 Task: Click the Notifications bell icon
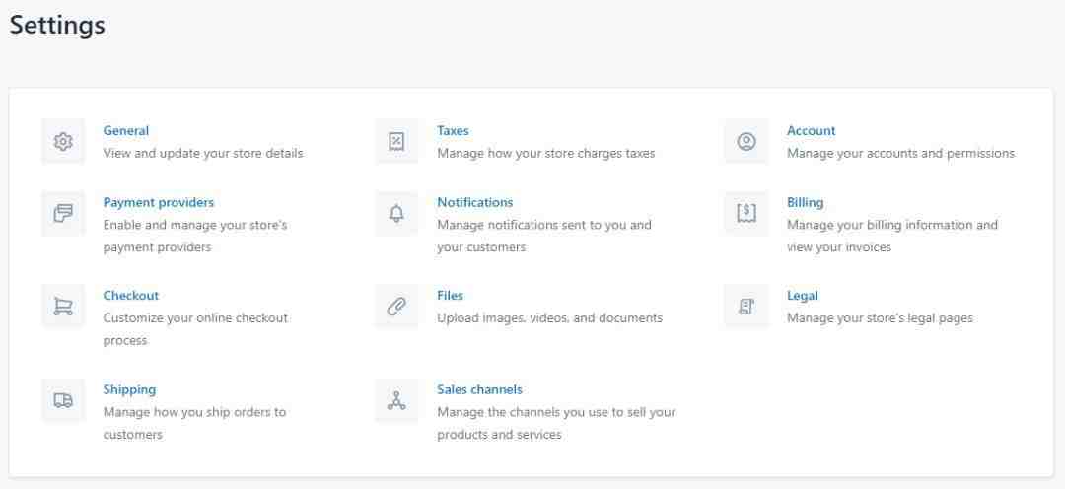click(396, 213)
